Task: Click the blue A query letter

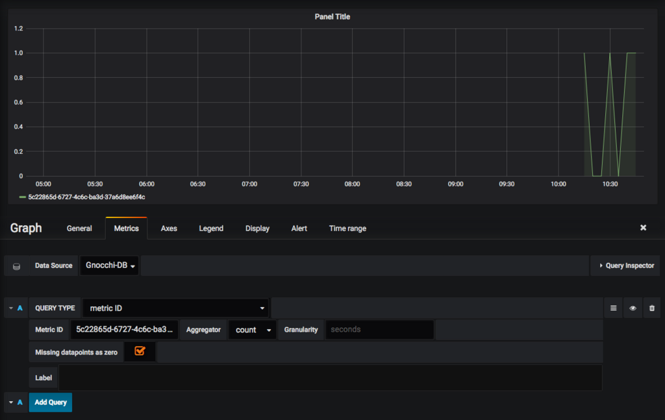Action: (19, 308)
